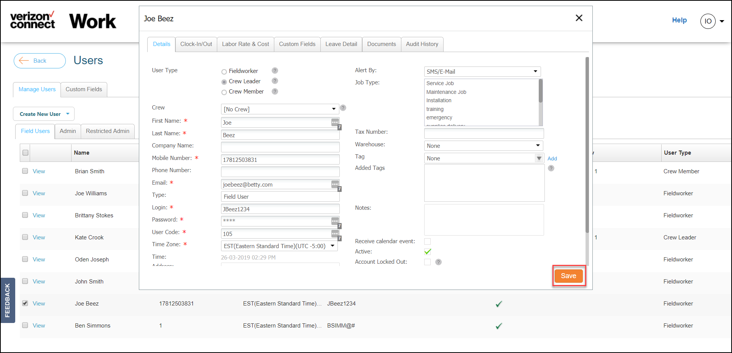The image size is (732, 353).
Task: Open the account menu arrow beside IO
Action: point(722,21)
